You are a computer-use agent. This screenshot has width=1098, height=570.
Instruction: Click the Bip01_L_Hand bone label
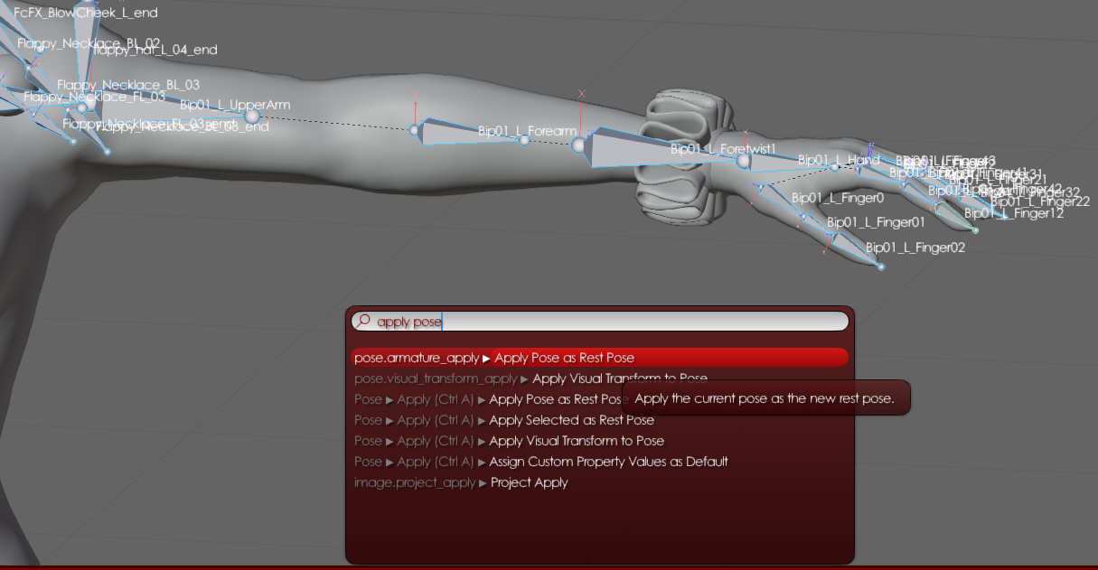pos(839,160)
